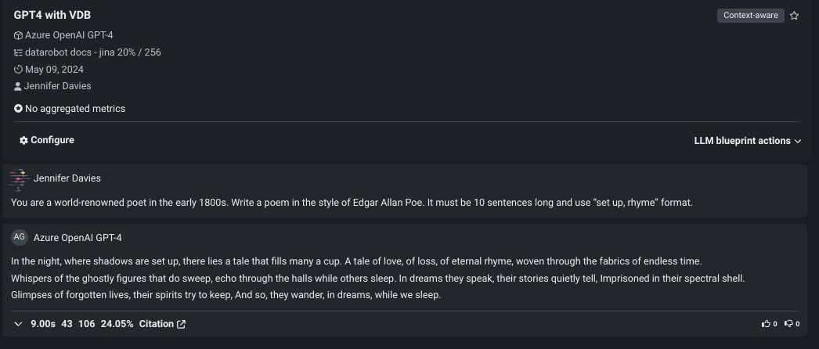This screenshot has width=819, height=349.
Task: Open the Citation link
Action: pyautogui.click(x=157, y=324)
